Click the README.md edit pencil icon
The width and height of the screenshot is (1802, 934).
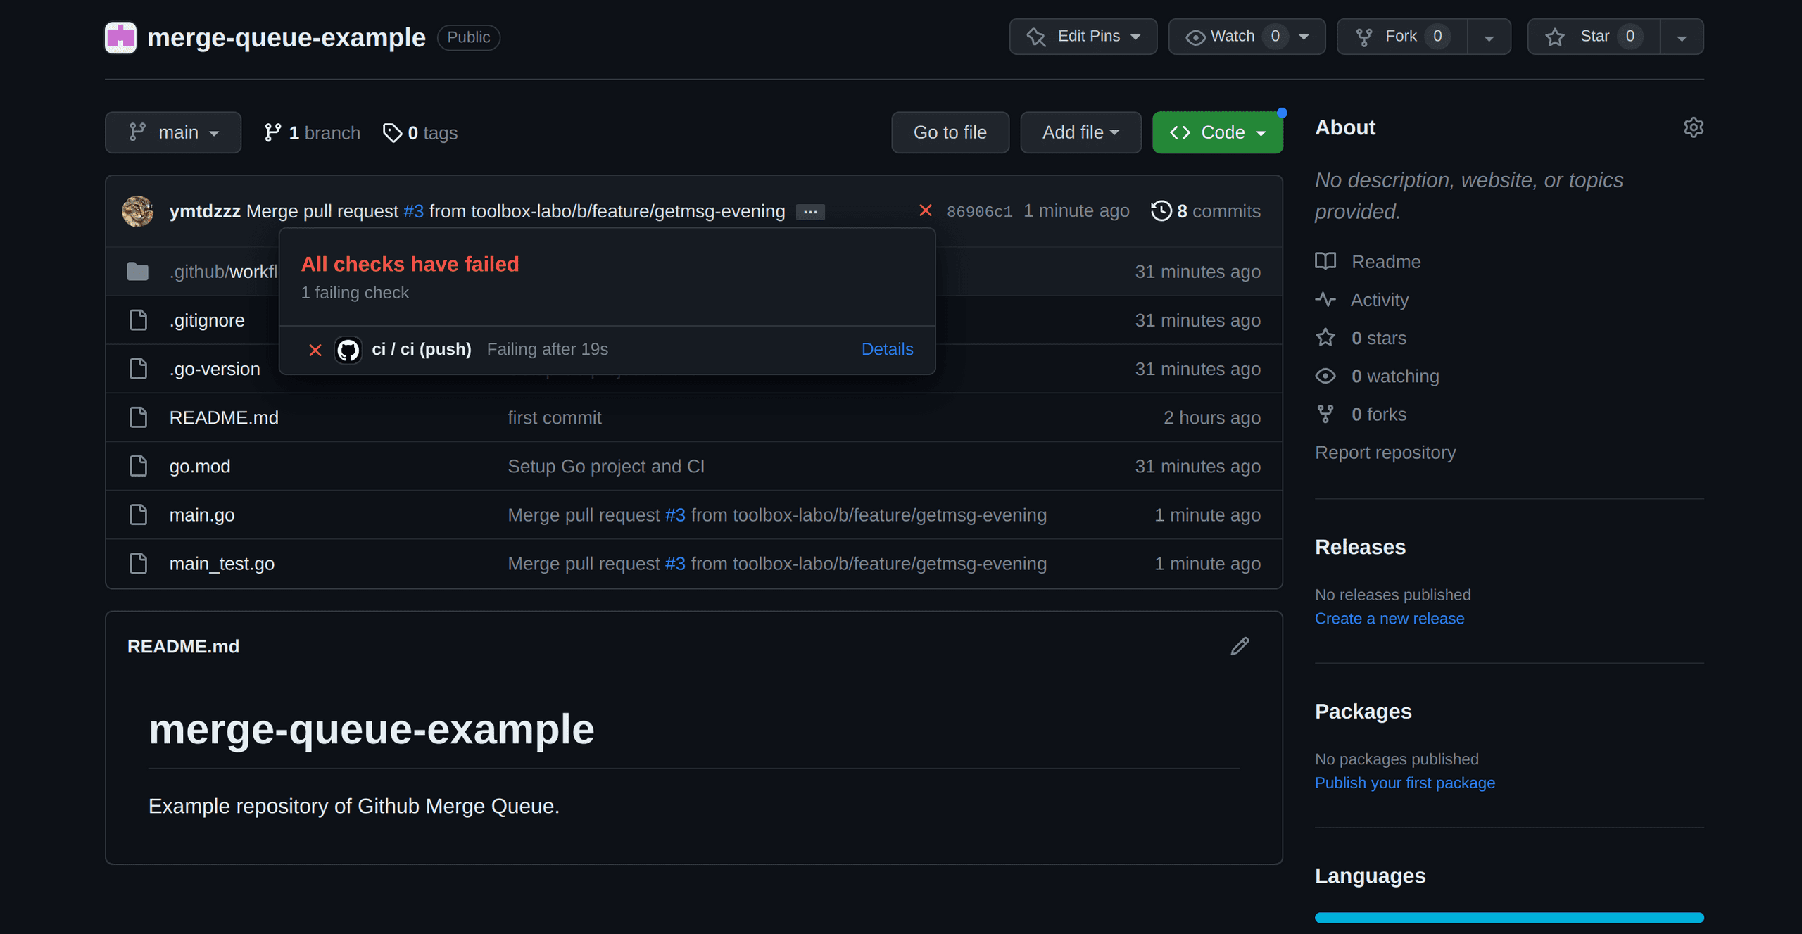tap(1240, 646)
